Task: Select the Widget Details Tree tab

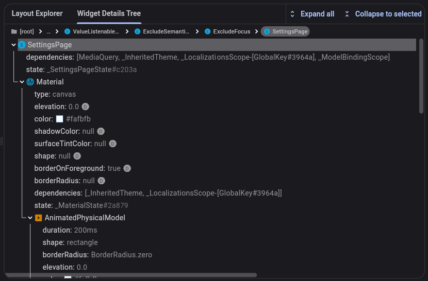Action: click(x=109, y=13)
